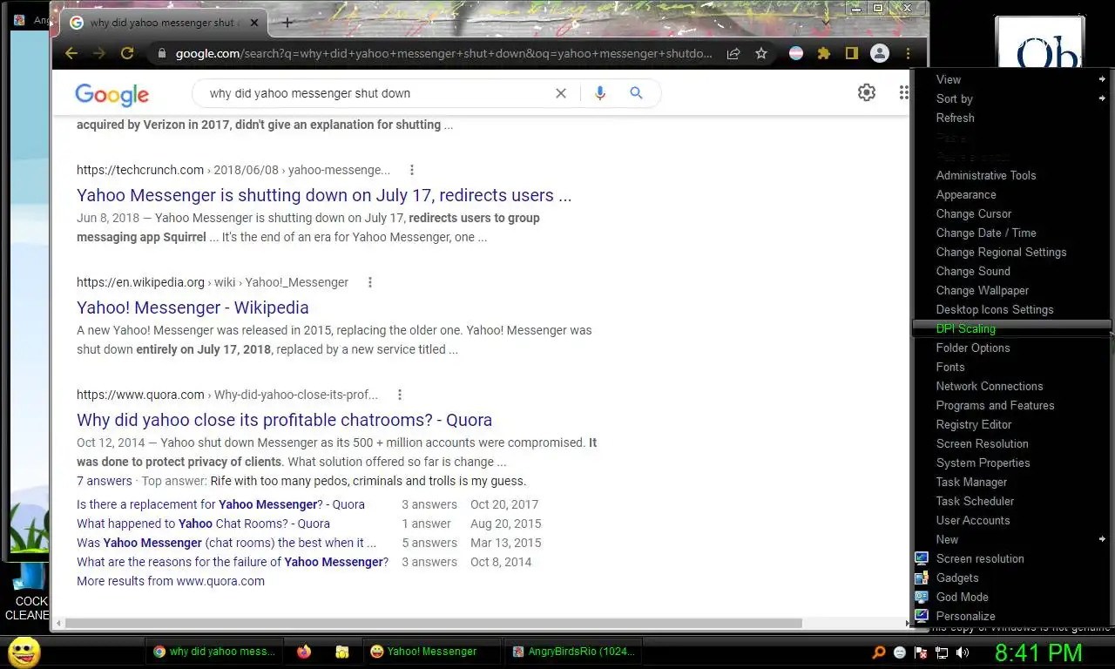Open the TechCrunch Yahoo Messenger shutting down link
This screenshot has width=1115, height=669.
[324, 195]
